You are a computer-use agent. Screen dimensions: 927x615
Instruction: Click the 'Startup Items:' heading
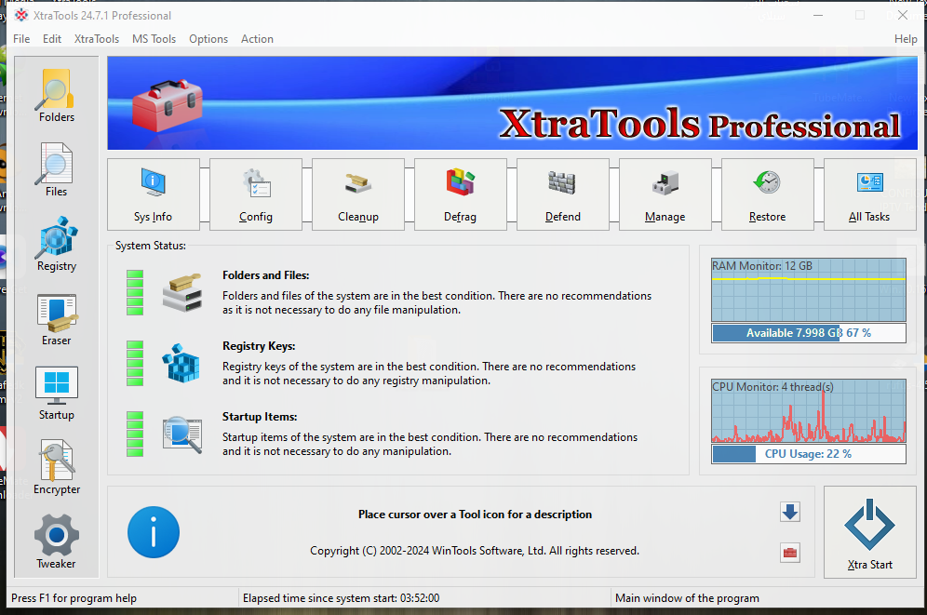point(260,417)
